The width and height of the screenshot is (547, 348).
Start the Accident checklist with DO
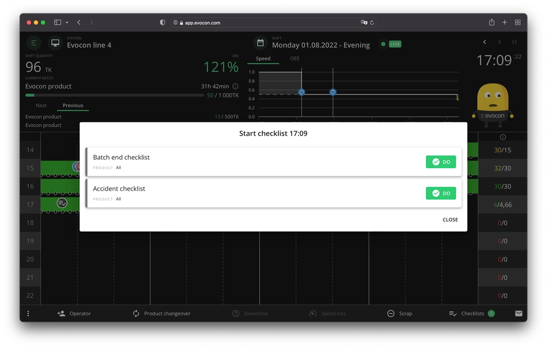click(441, 193)
